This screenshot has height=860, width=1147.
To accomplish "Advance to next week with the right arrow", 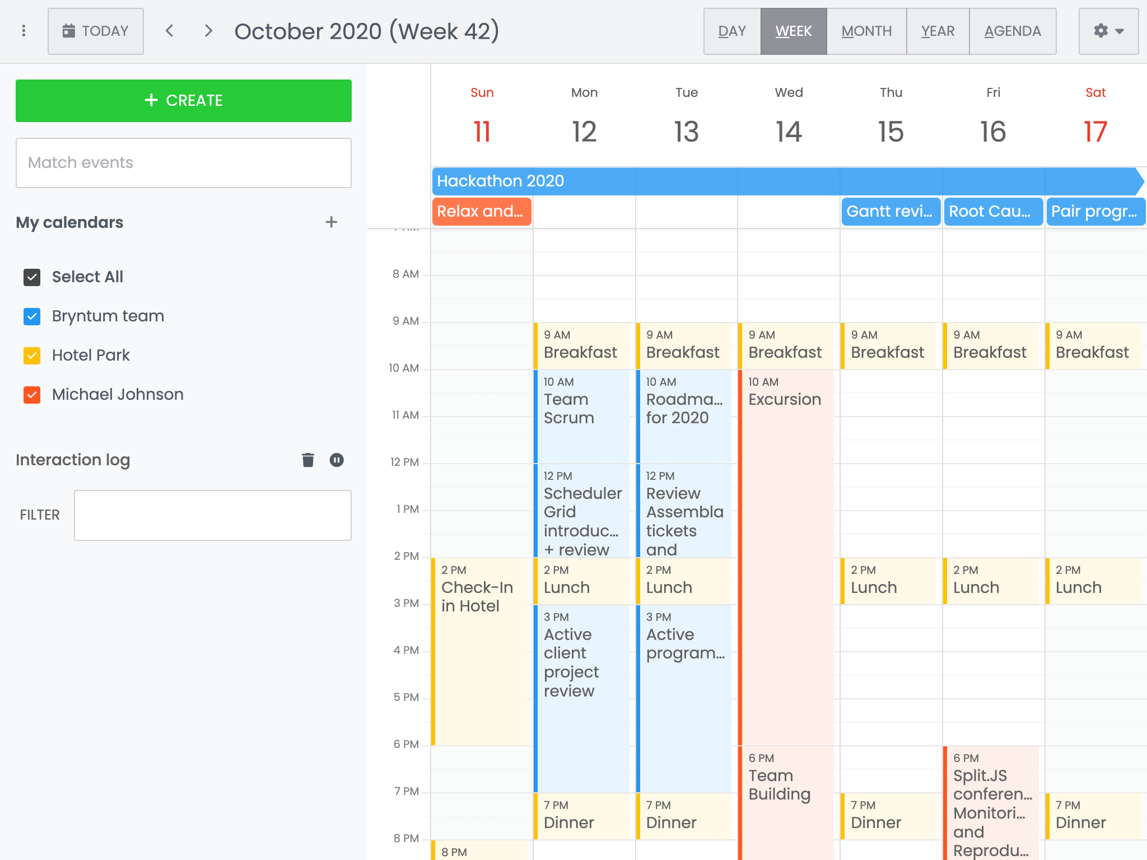I will click(208, 31).
